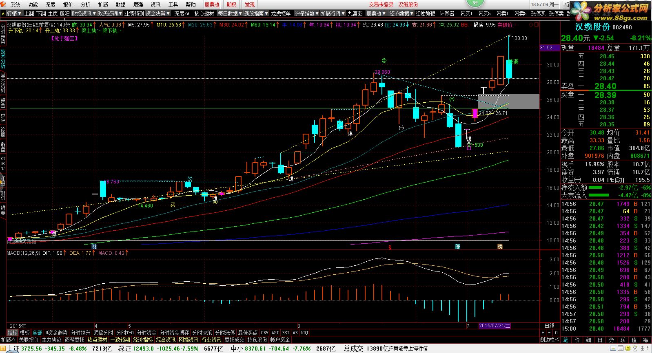Viewport: 652px width, 353px height.
Task: Open the 日 daily panel tab
Action: (600, 340)
